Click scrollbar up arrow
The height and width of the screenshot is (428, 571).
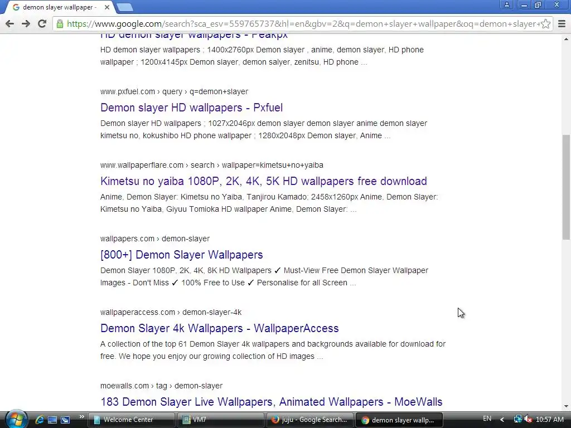pos(566,38)
